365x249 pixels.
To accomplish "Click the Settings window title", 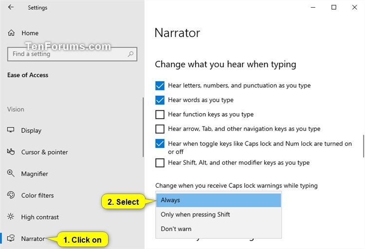I will [37, 7].
